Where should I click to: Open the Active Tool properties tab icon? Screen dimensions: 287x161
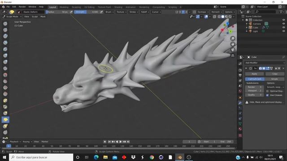coord(240,64)
